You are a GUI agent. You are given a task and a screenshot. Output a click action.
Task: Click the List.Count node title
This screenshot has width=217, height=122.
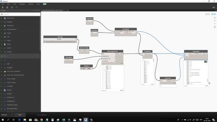168,78
